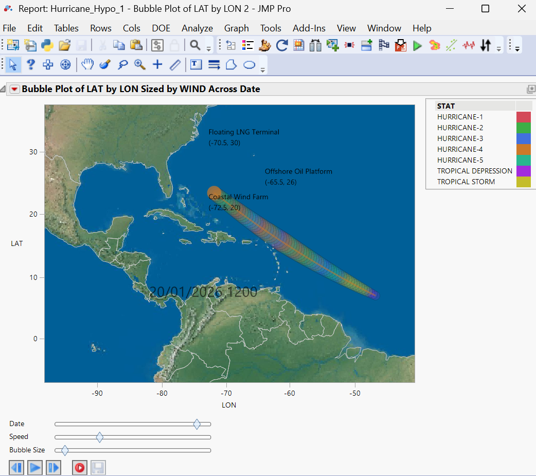Click the red record animation button
The width and height of the screenshot is (536, 476).
tap(80, 467)
